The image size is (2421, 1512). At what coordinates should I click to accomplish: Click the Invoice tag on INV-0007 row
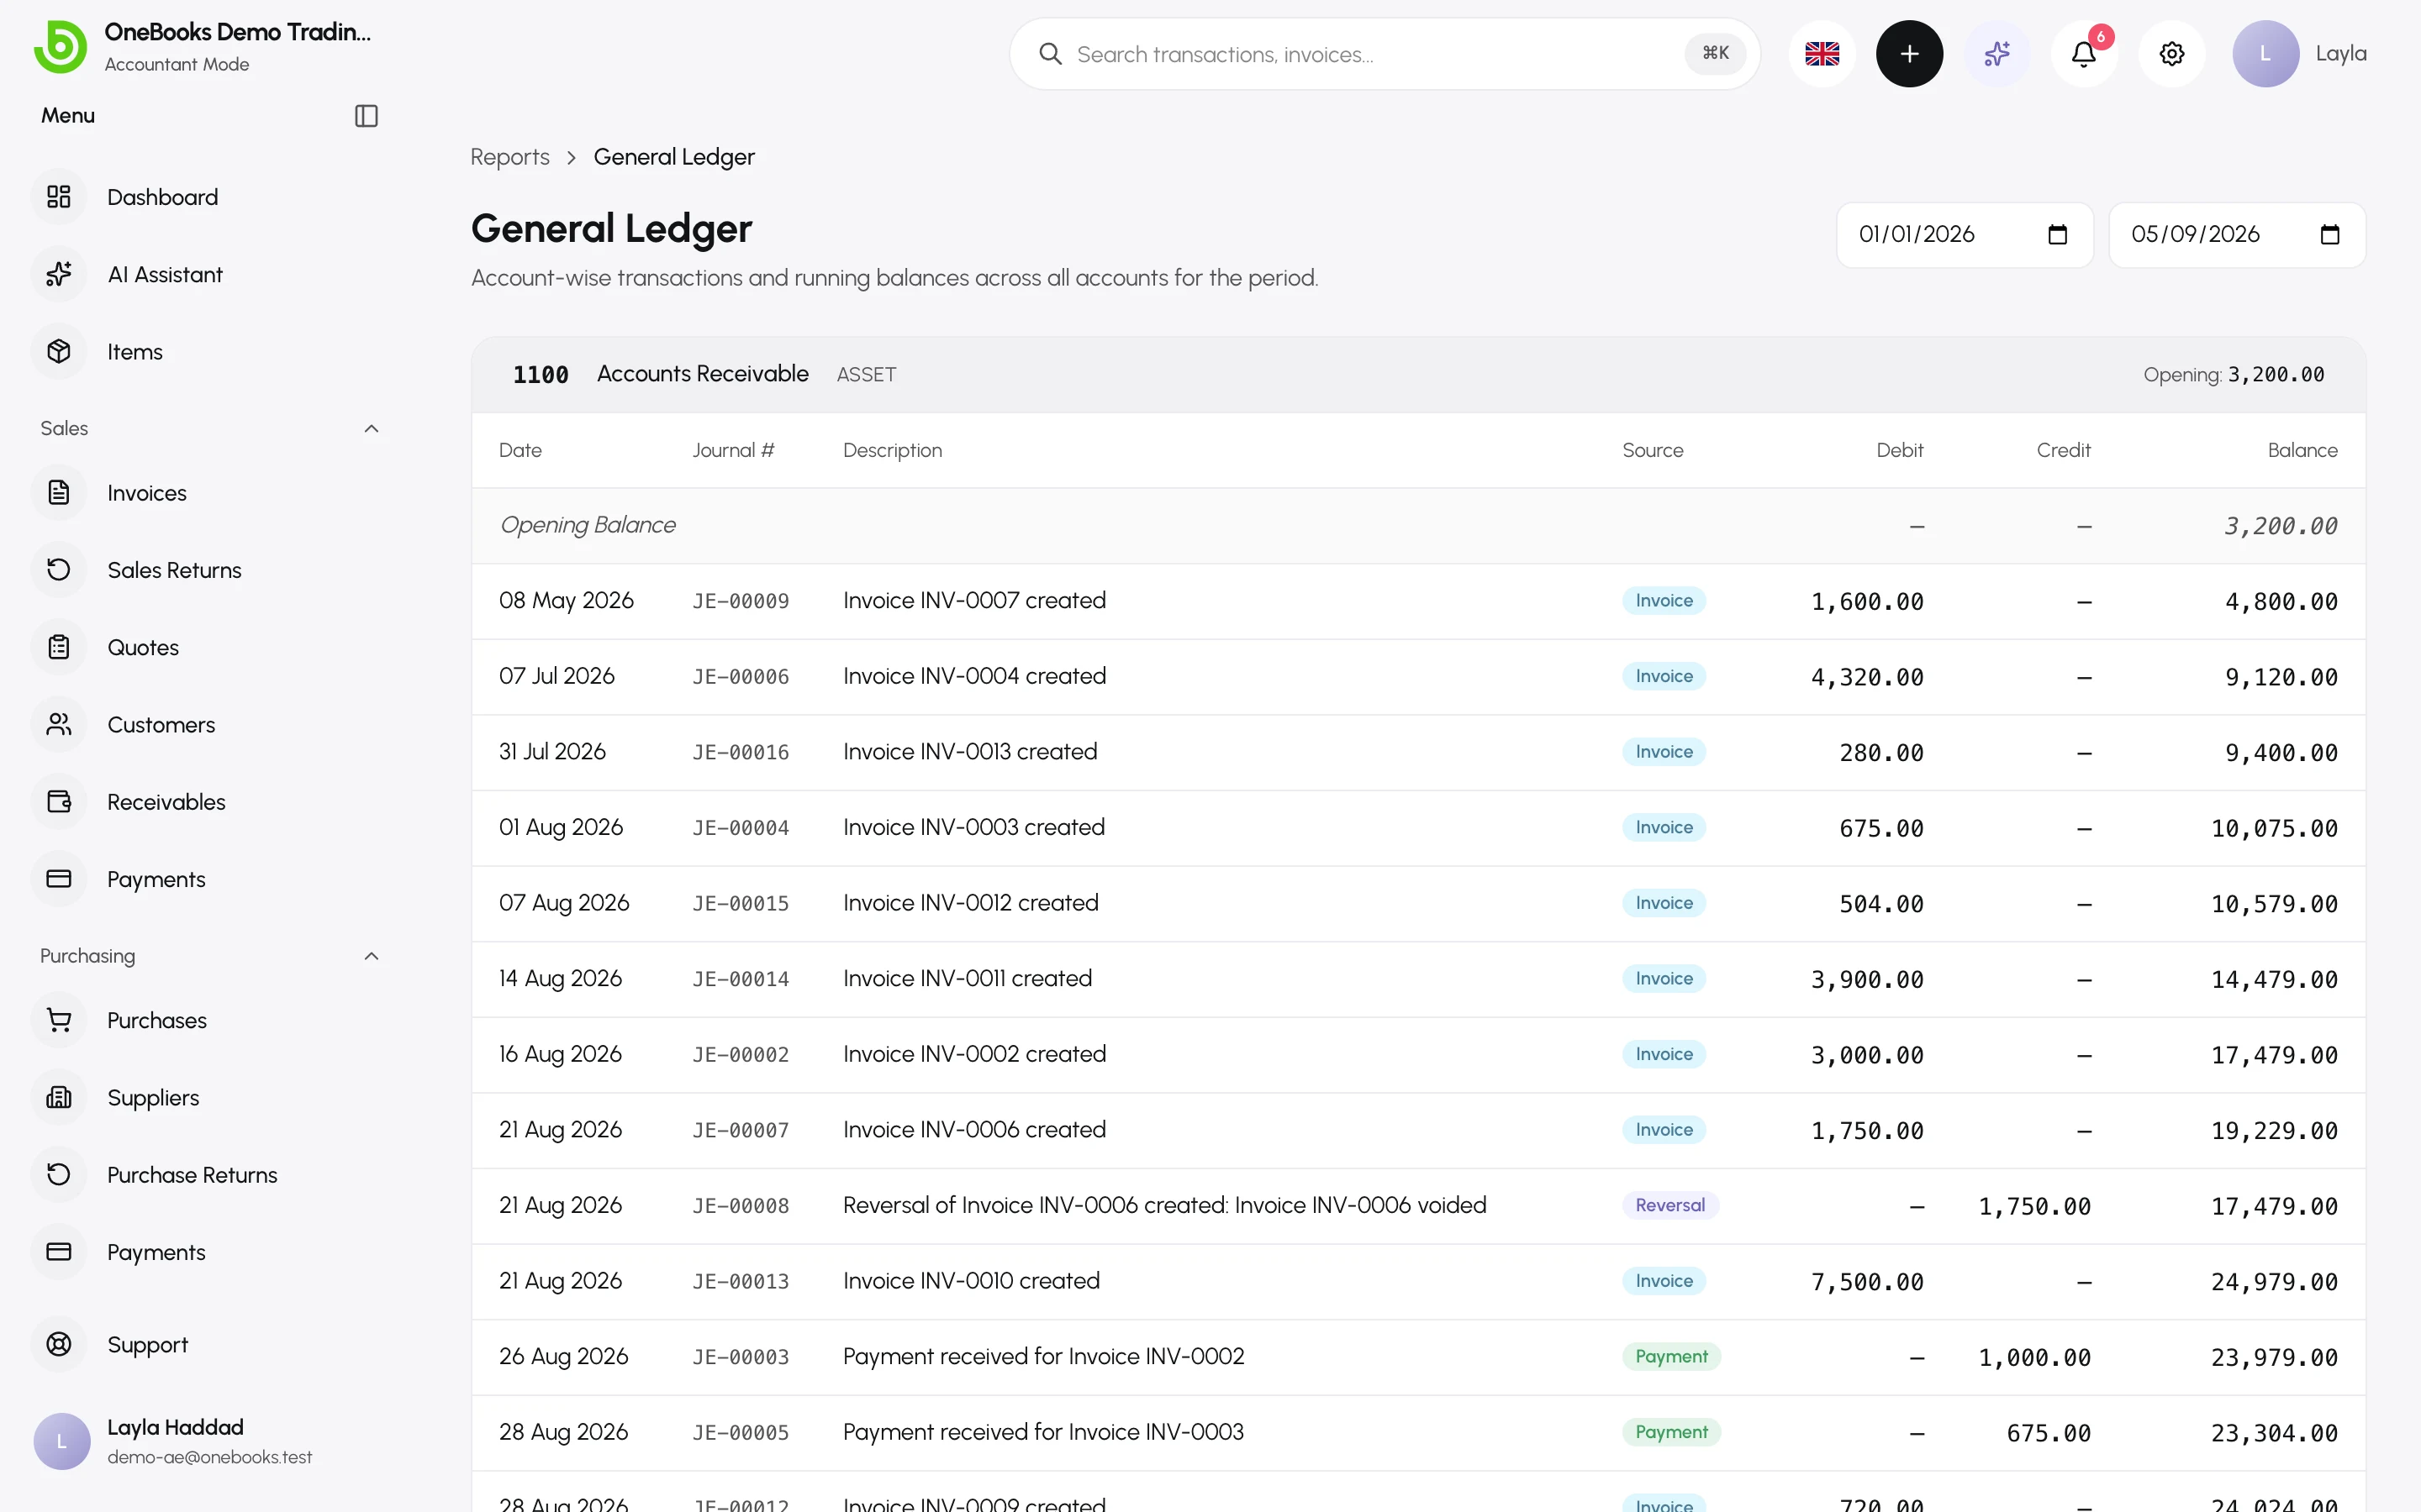click(1664, 601)
